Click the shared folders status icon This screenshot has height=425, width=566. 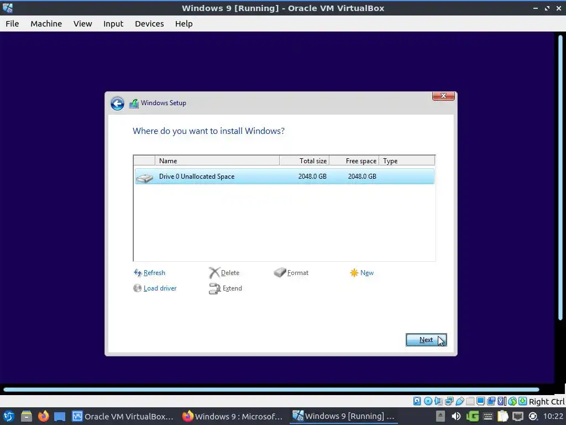point(470,401)
